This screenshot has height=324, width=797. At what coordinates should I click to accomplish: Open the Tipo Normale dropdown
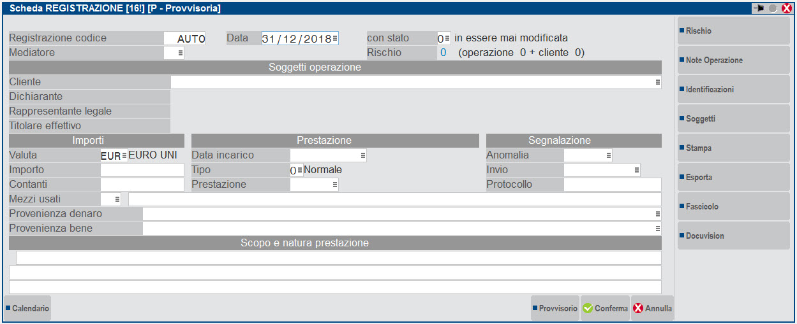tap(299, 171)
